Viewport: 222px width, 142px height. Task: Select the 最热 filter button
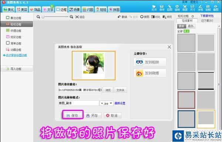(191, 26)
